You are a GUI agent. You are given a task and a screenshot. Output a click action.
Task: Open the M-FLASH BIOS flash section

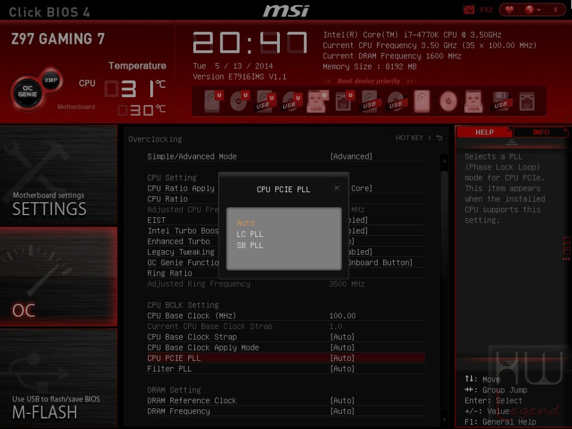click(x=58, y=378)
